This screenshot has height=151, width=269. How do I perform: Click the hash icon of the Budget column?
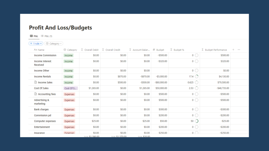154,50
